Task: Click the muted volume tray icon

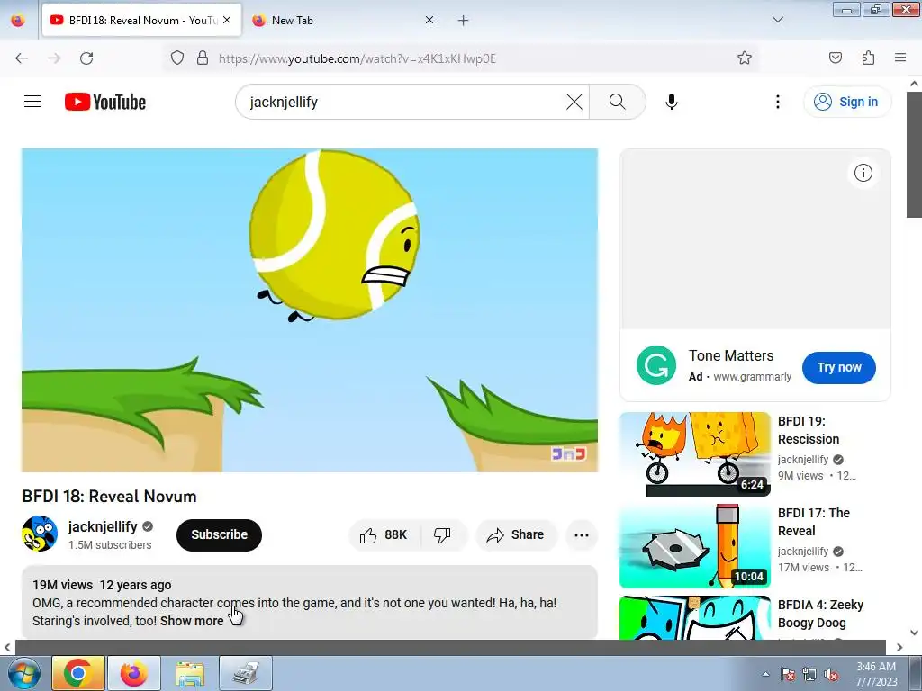Action: 831,675
